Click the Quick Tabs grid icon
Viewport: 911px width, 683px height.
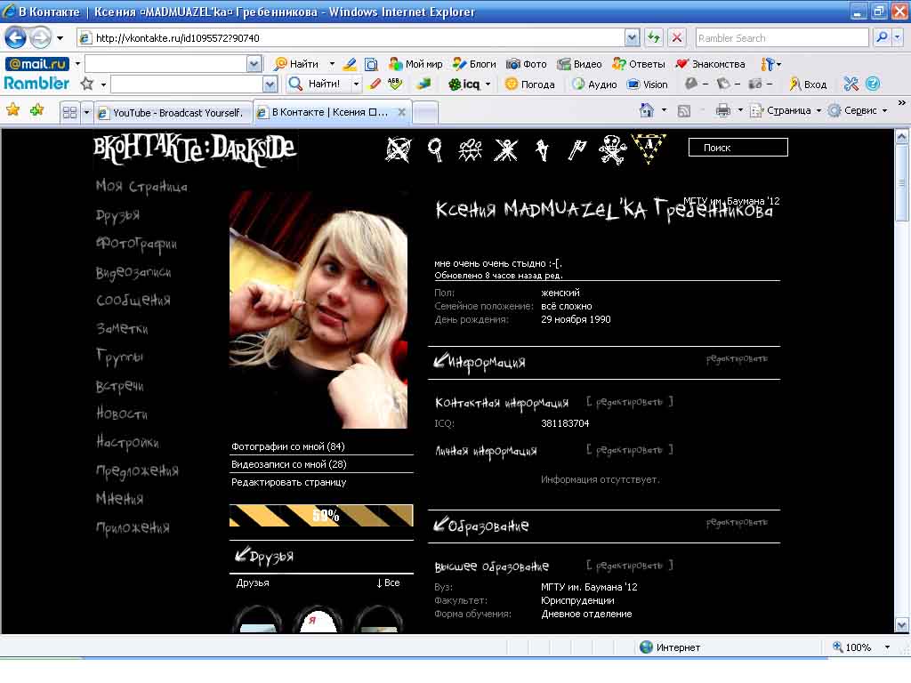click(x=69, y=112)
